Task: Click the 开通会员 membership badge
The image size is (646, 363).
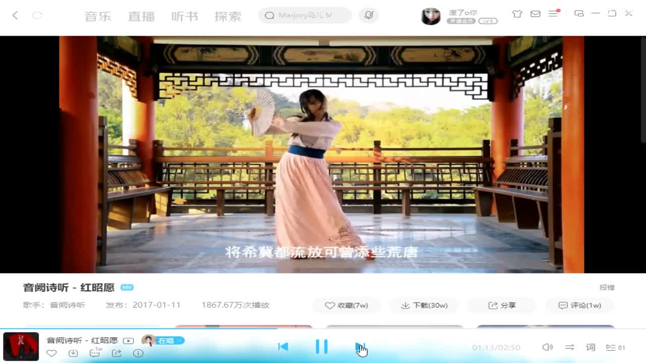Action: pos(461,21)
